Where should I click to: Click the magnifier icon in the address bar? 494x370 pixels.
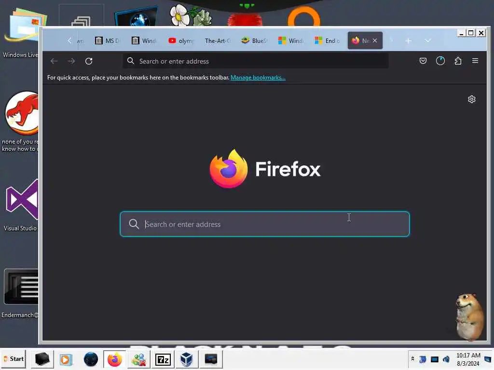point(130,61)
